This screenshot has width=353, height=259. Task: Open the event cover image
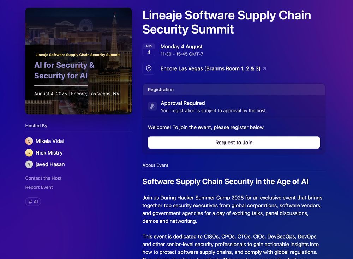click(x=79, y=61)
